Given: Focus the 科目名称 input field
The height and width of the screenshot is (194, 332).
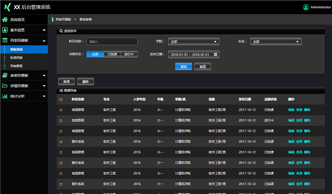Looking at the screenshot, I should pos(112,41).
